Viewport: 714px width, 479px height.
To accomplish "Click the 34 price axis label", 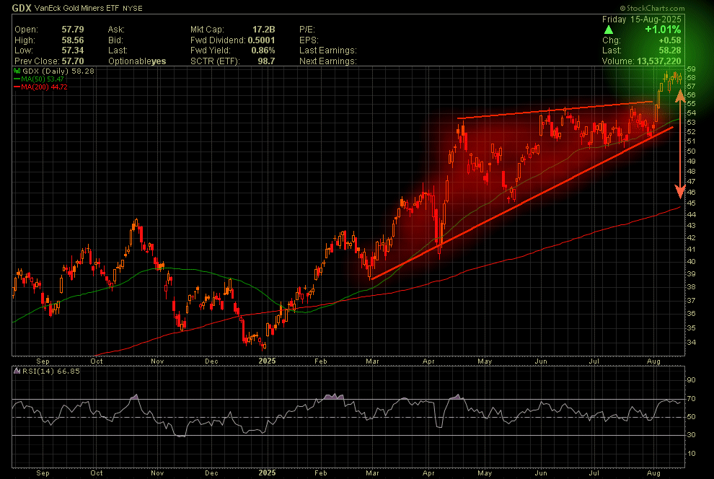I will click(691, 343).
